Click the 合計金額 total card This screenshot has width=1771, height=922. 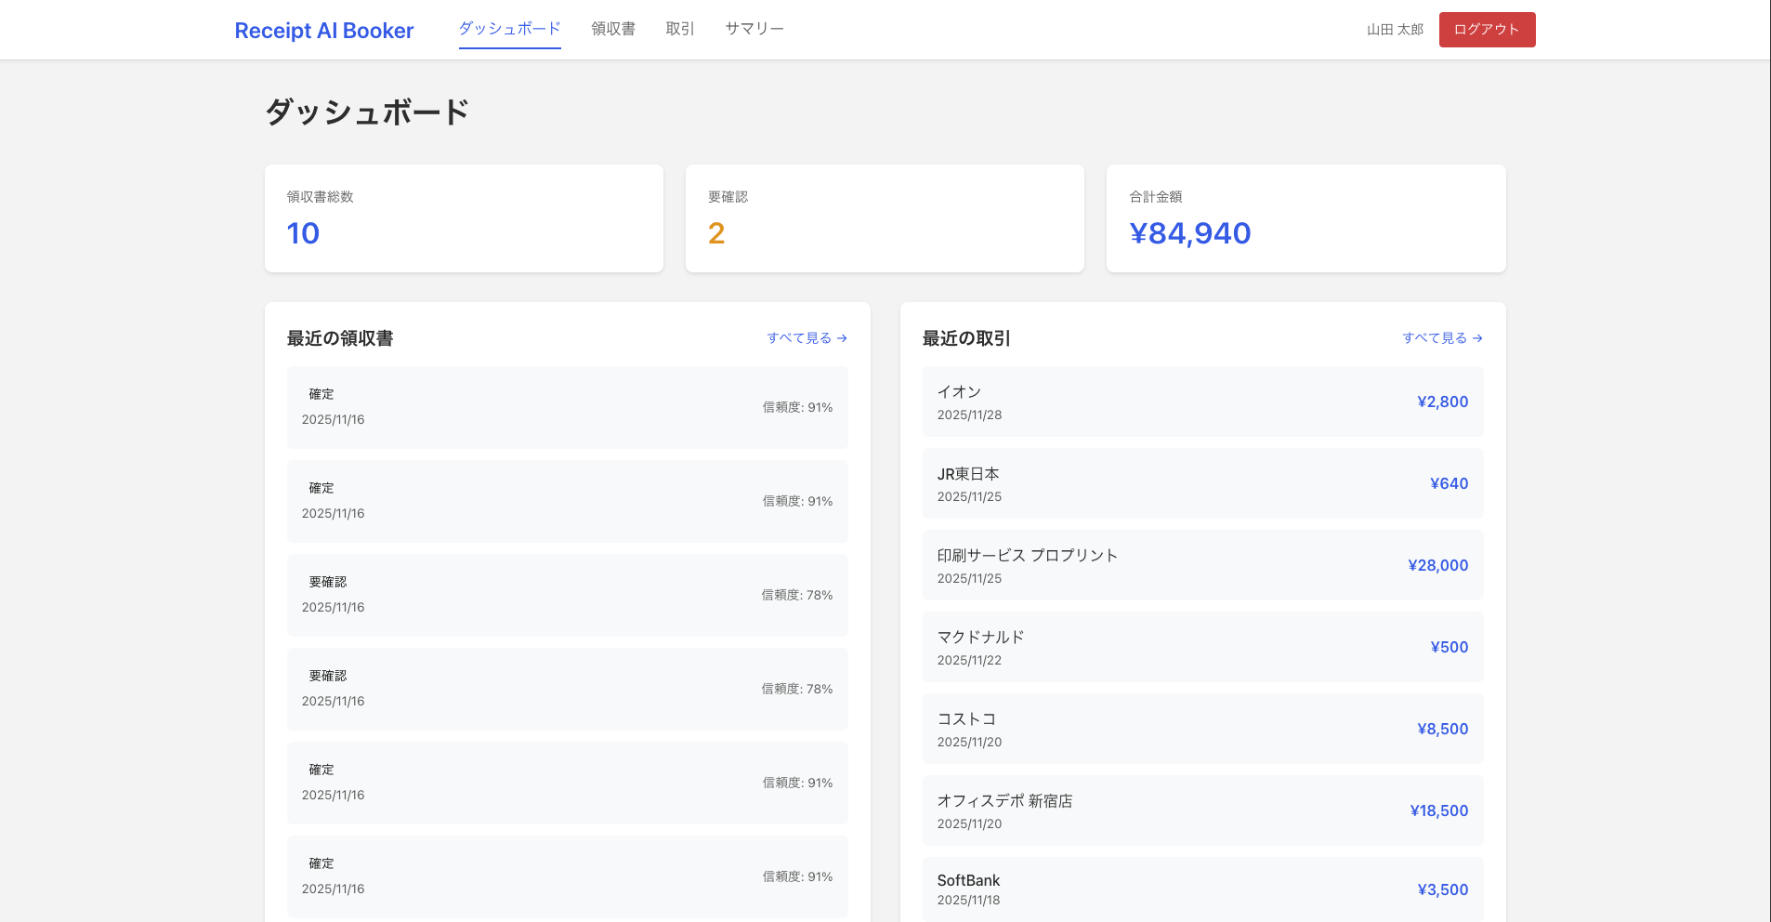click(x=1305, y=217)
